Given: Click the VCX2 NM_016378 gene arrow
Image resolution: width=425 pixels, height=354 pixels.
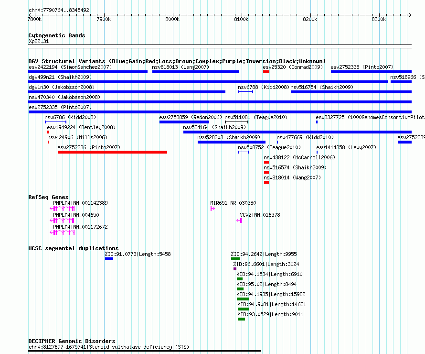Looking at the screenshot, I should (x=239, y=221).
